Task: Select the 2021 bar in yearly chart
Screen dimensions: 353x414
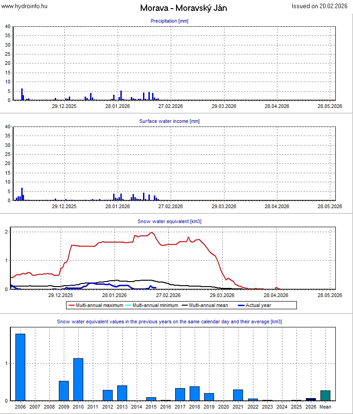Action: (x=238, y=395)
